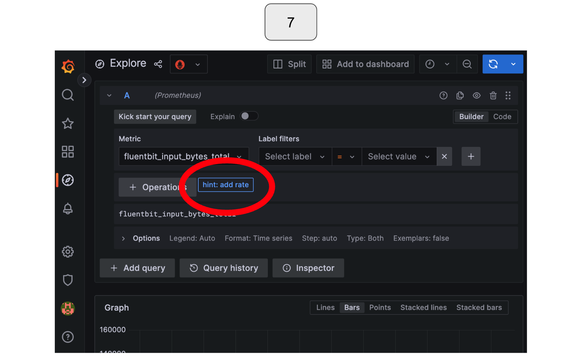Toggle query A visibility eye icon

(x=476, y=96)
